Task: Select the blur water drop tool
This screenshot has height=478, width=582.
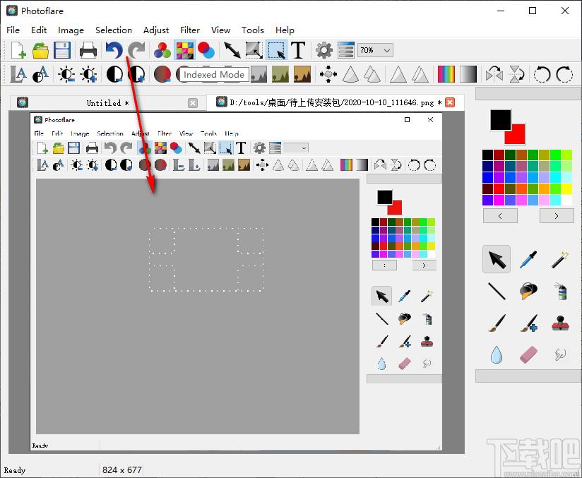Action: 497,354
